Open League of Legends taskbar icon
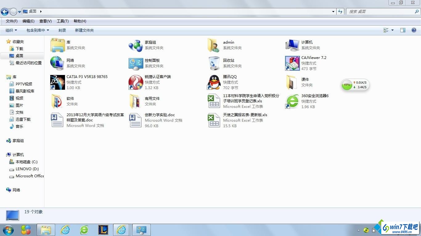 pos(103,230)
